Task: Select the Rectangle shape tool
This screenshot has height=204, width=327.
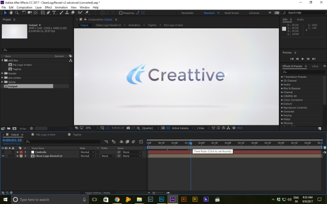Action: coord(42,12)
